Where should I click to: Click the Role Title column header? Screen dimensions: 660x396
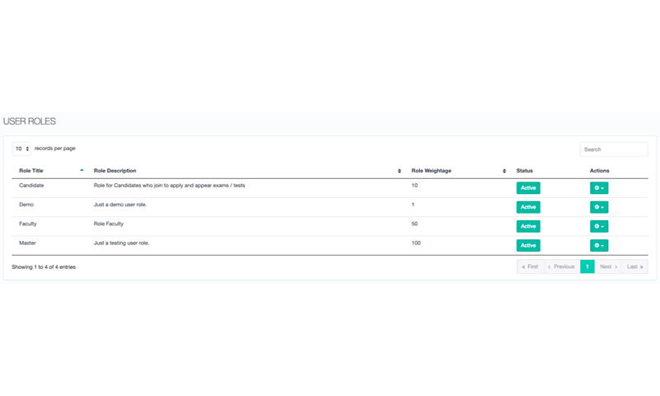[31, 171]
